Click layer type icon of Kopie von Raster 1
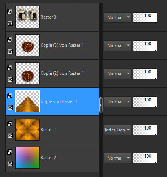Image resolution: width=167 pixels, height=177 pixels. coord(10,96)
